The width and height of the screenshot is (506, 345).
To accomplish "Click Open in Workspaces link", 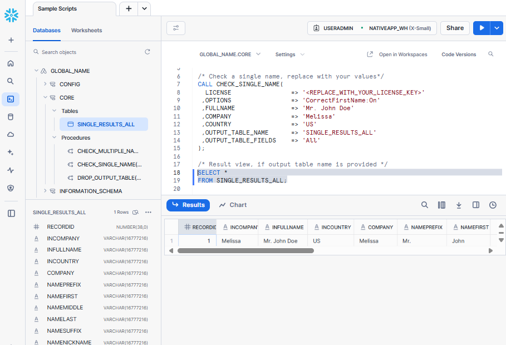I will [397, 54].
